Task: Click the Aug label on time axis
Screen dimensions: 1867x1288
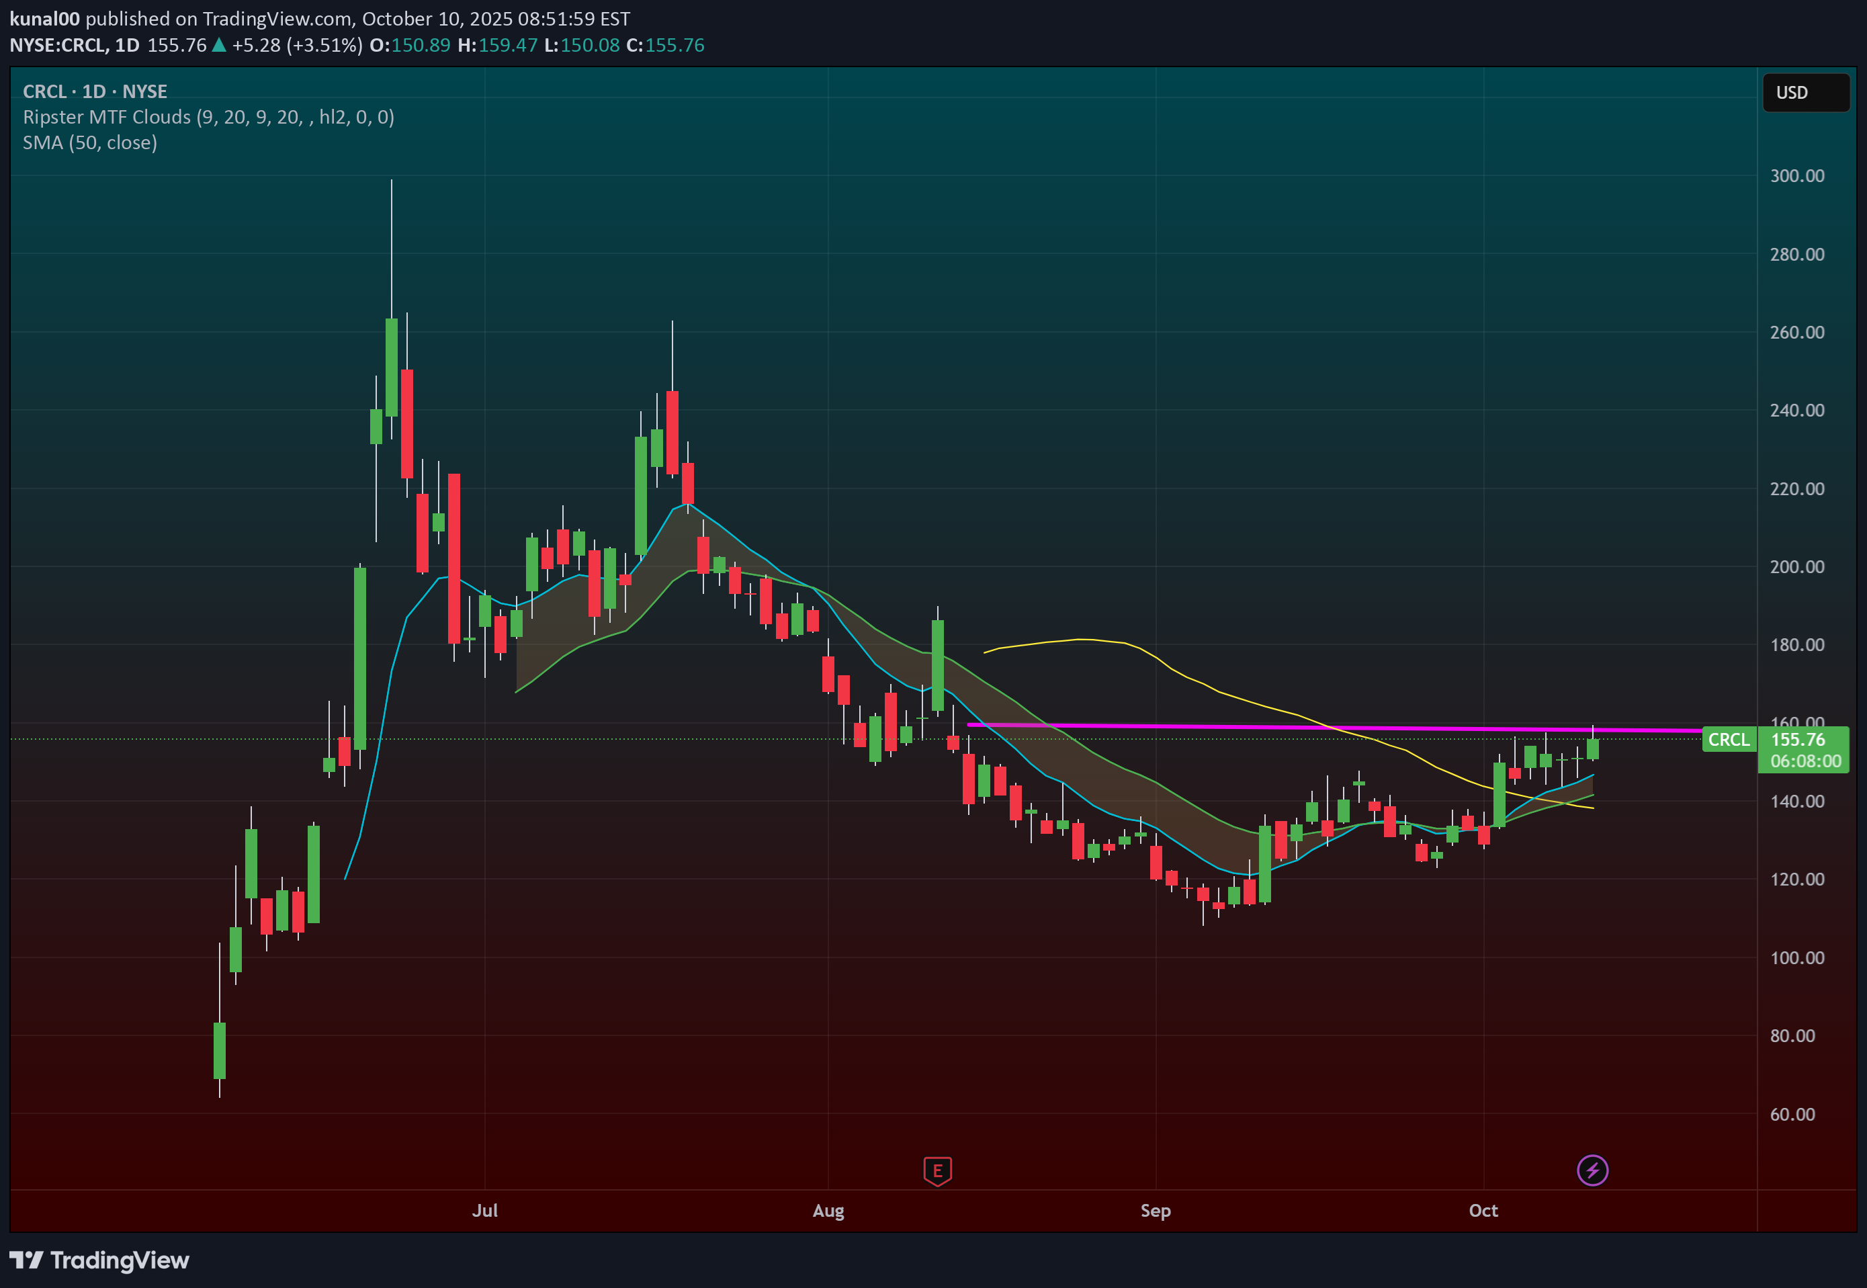Action: [x=828, y=1211]
